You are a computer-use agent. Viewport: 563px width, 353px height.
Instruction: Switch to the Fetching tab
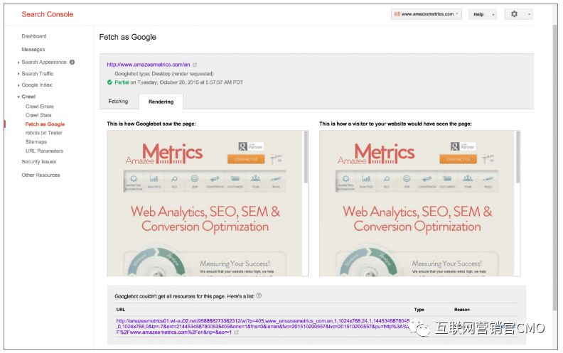point(118,102)
